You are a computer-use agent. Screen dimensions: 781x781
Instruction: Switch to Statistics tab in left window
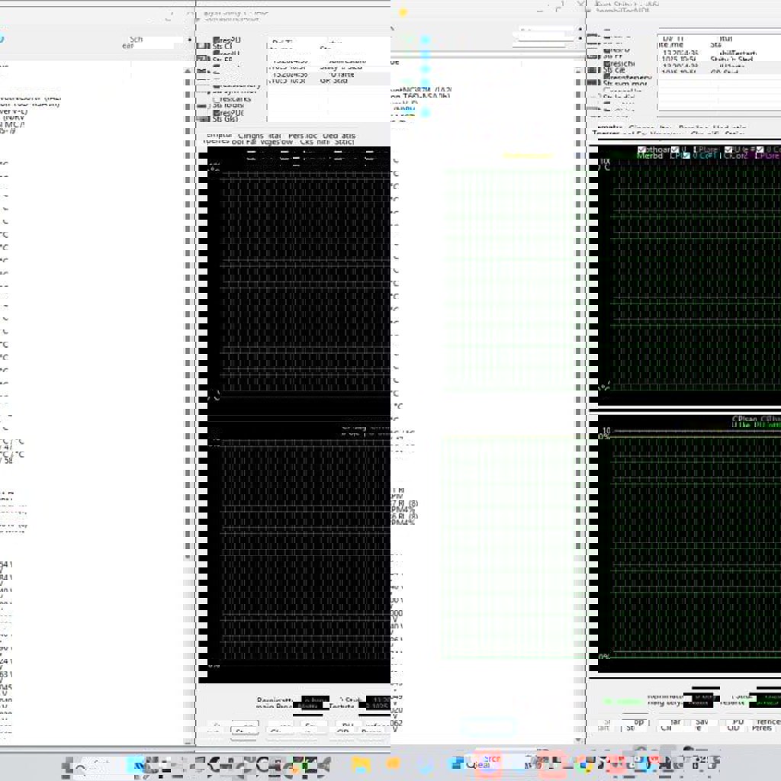pyautogui.click(x=344, y=139)
